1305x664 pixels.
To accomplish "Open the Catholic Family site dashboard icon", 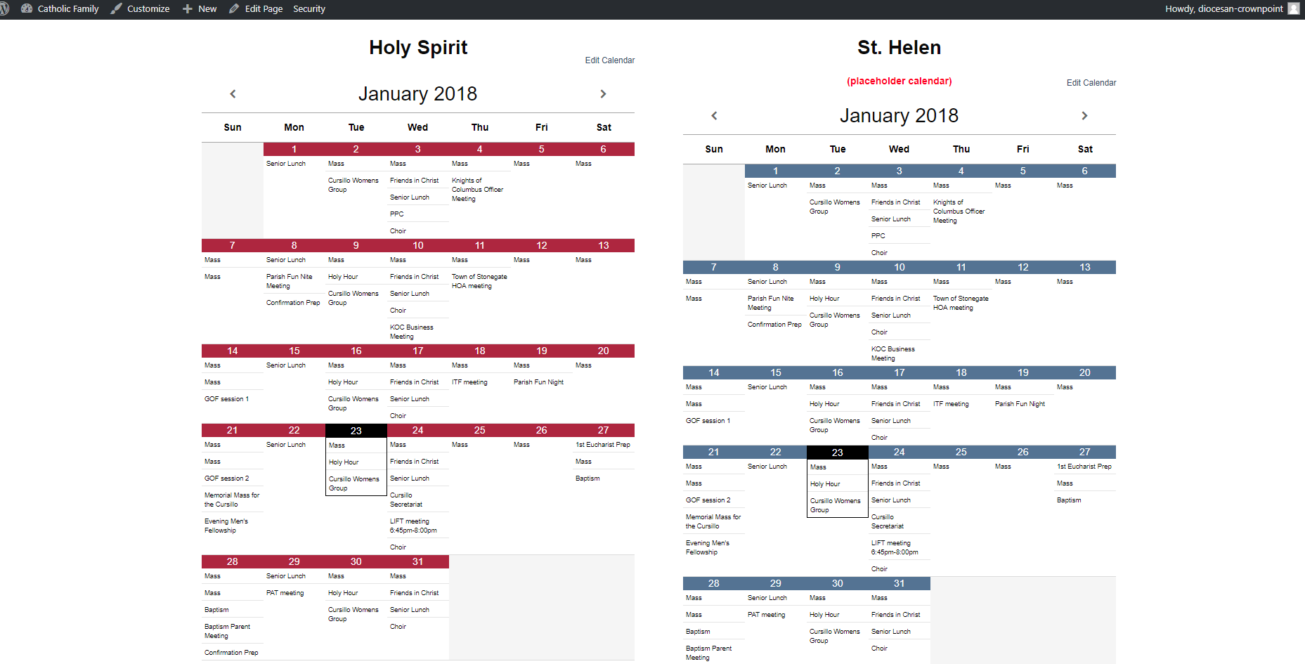I will coord(27,9).
